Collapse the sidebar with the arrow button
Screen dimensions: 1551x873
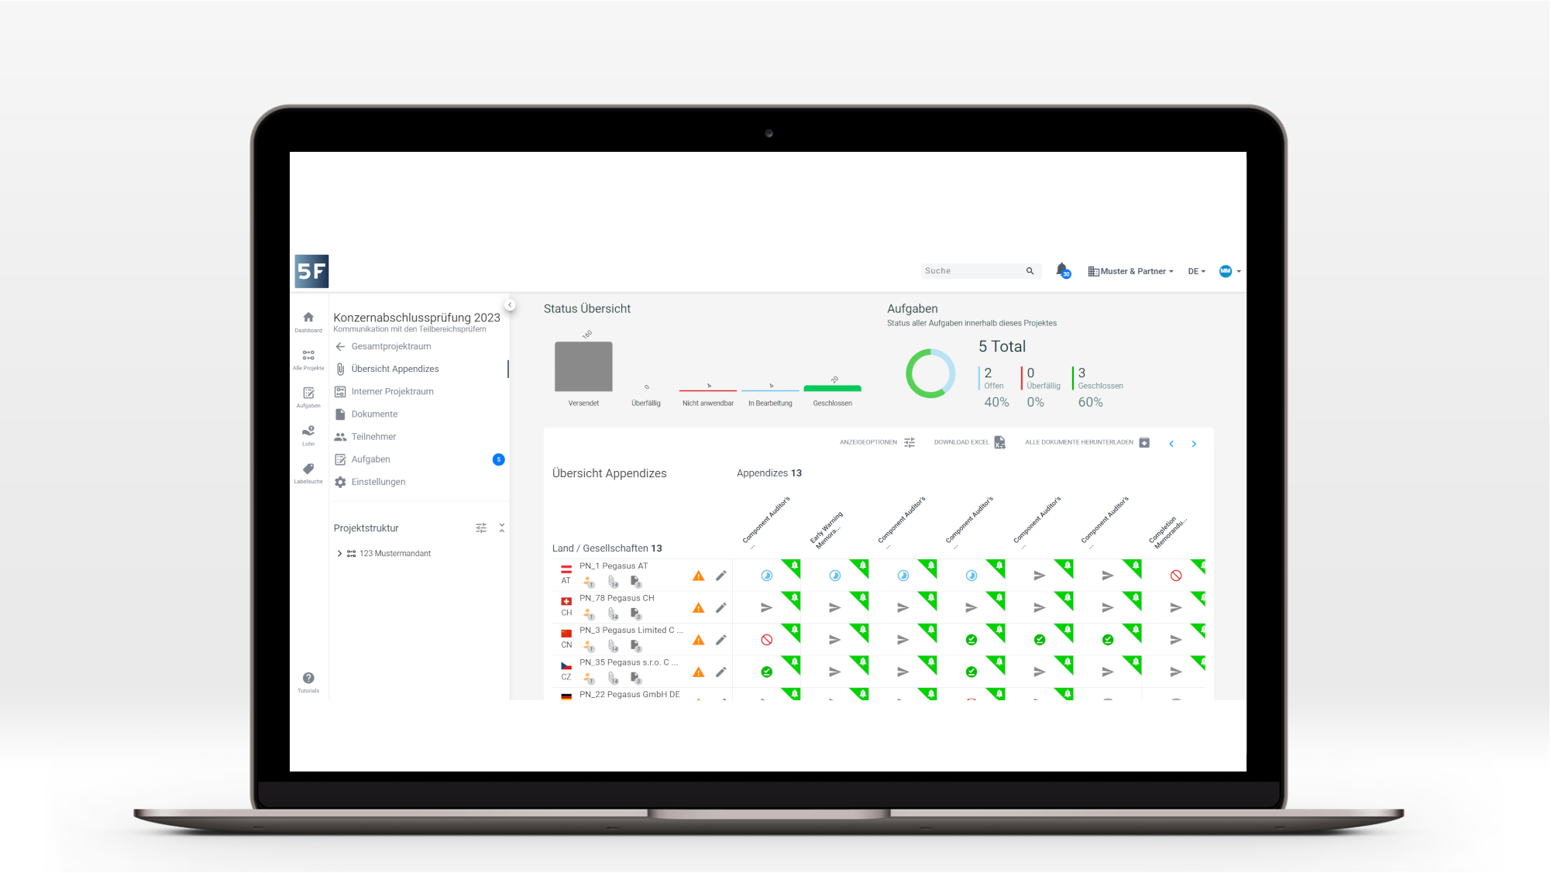tap(510, 305)
